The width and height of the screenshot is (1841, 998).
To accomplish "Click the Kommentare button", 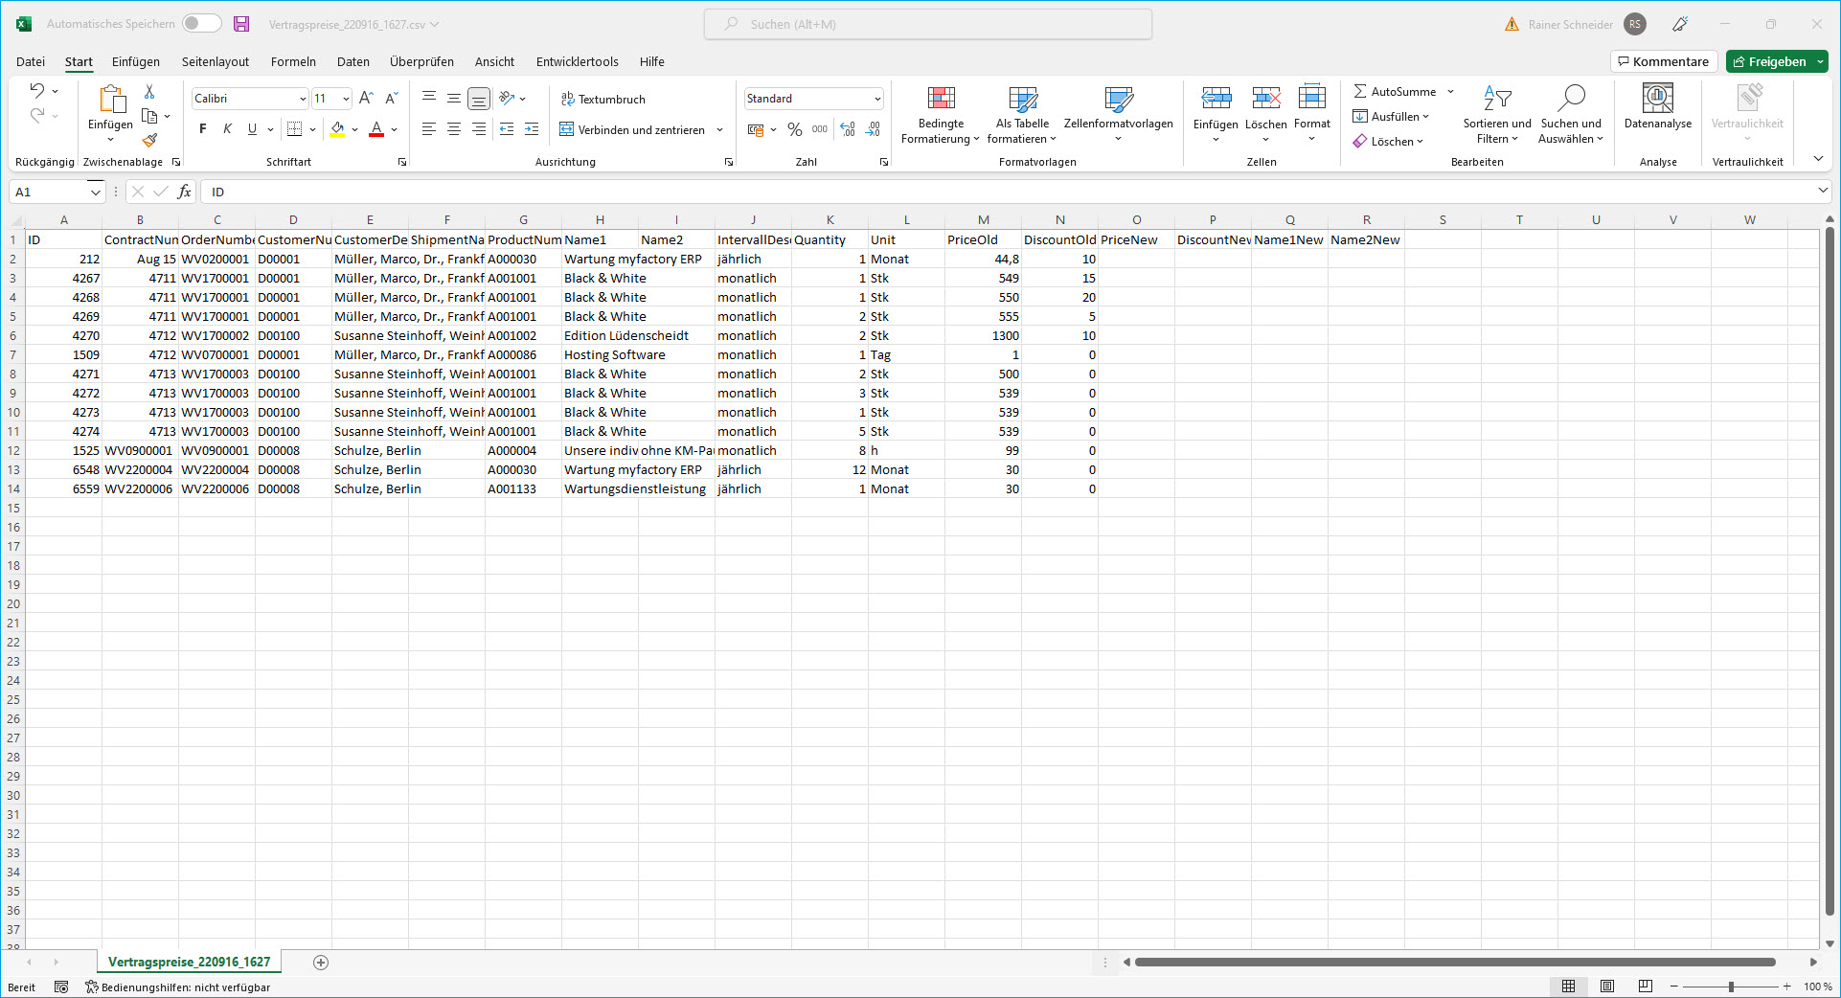I will coord(1663,61).
